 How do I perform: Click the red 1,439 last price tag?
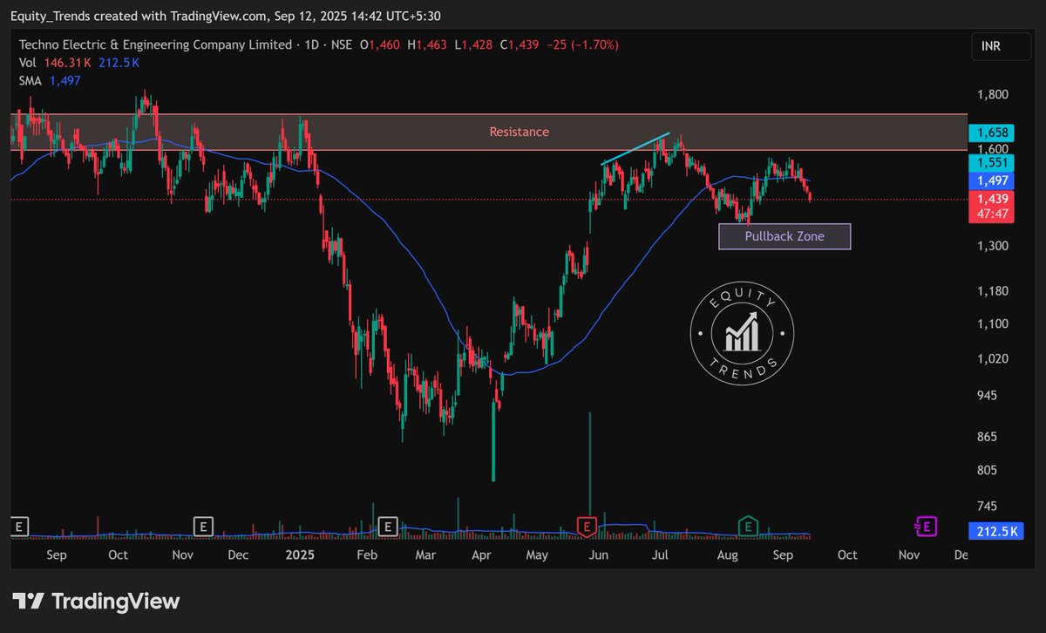point(991,199)
